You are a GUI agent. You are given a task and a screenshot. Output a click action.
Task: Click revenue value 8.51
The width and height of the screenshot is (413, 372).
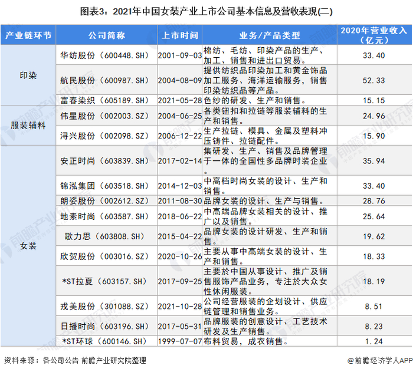(x=373, y=307)
